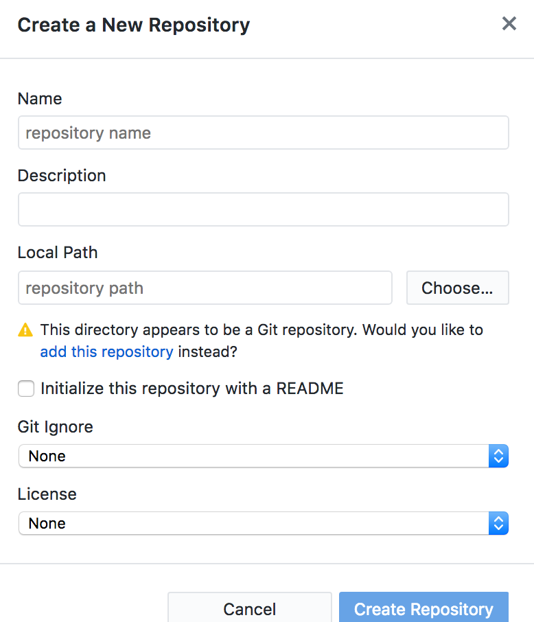The width and height of the screenshot is (534, 622).
Task: Open the Choose… folder picker
Action: 457,288
